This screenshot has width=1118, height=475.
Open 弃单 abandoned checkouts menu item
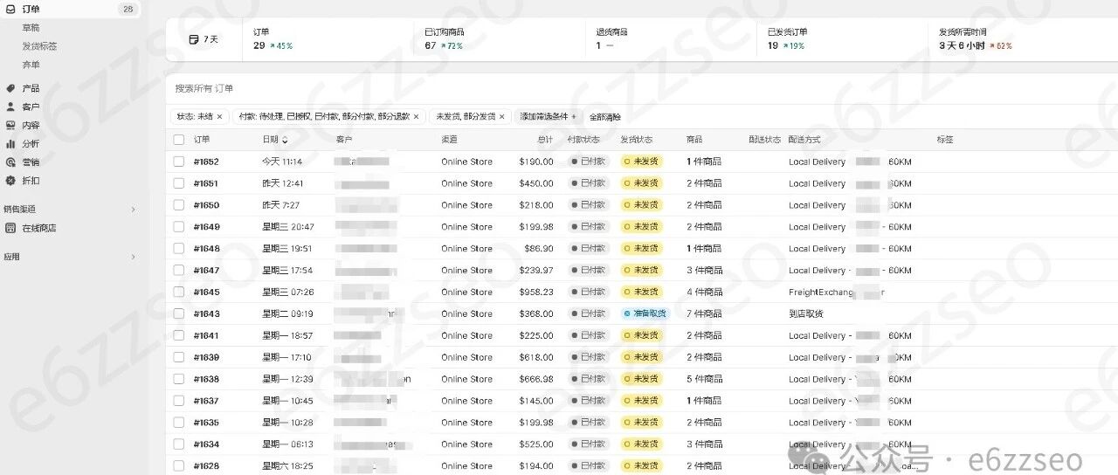(31, 65)
